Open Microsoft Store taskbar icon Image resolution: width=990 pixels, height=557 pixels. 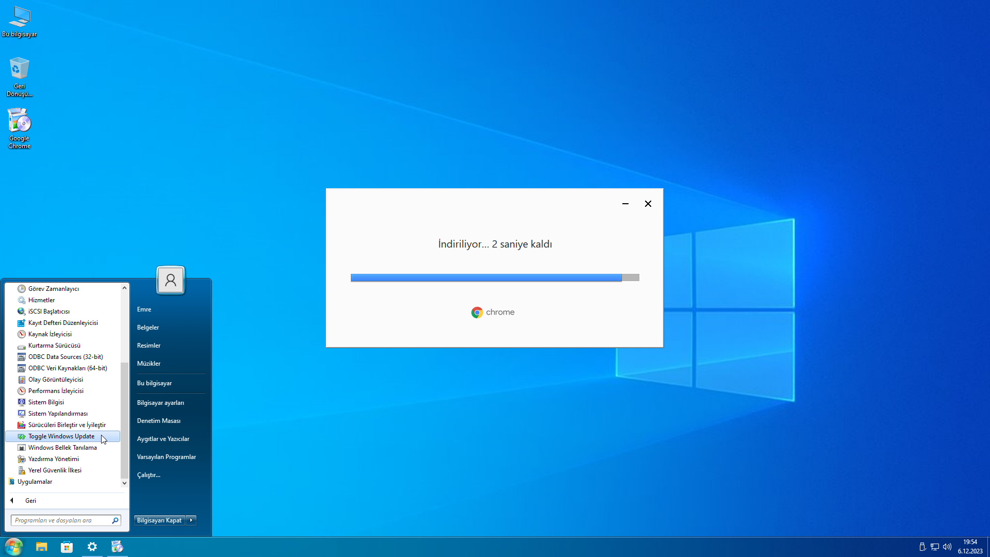pos(67,547)
